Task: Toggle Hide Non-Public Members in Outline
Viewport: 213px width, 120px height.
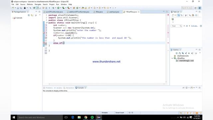Action: [189, 53]
